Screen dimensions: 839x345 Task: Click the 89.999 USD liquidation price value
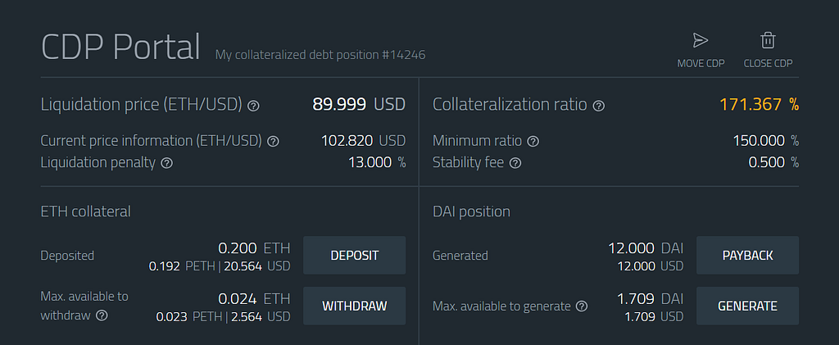coord(359,104)
